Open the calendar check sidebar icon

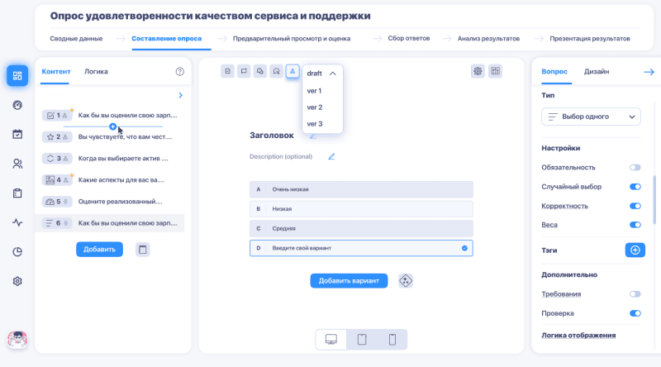click(x=17, y=134)
